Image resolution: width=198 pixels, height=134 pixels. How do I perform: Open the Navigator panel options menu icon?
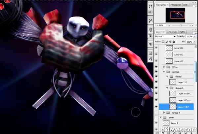[195, 6]
